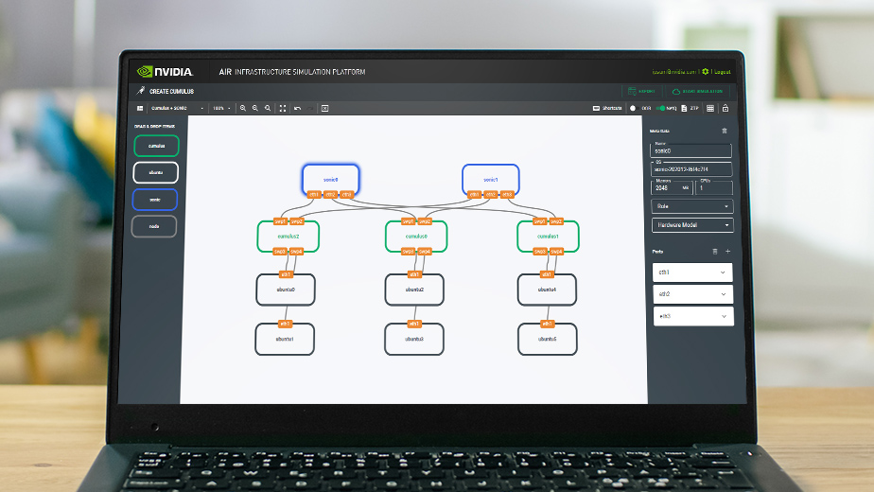Click the lock icon in toolbar
Image resolution: width=874 pixels, height=492 pixels.
(x=725, y=109)
